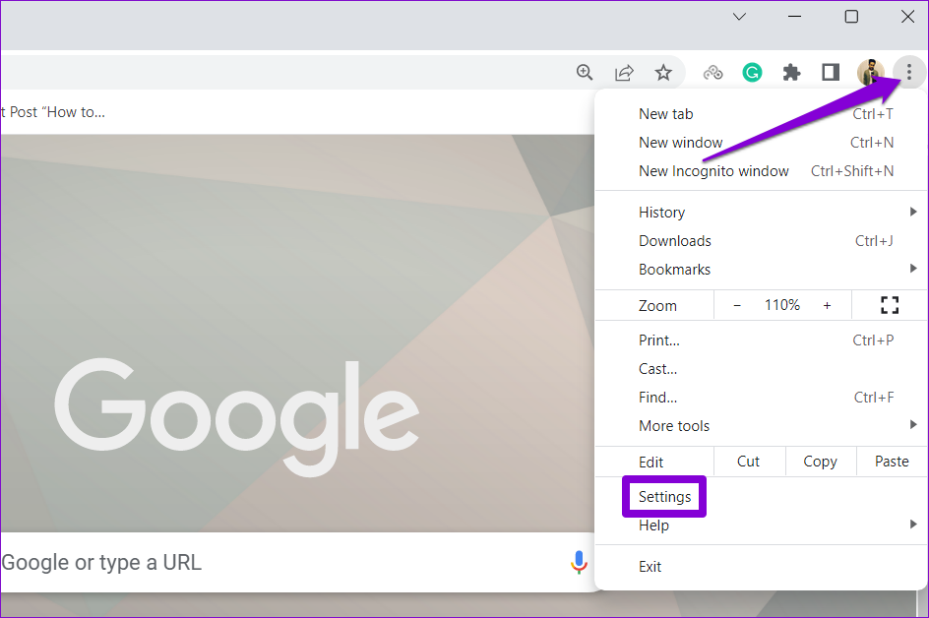Choose Cast... from the menu
929x618 pixels.
762,369
